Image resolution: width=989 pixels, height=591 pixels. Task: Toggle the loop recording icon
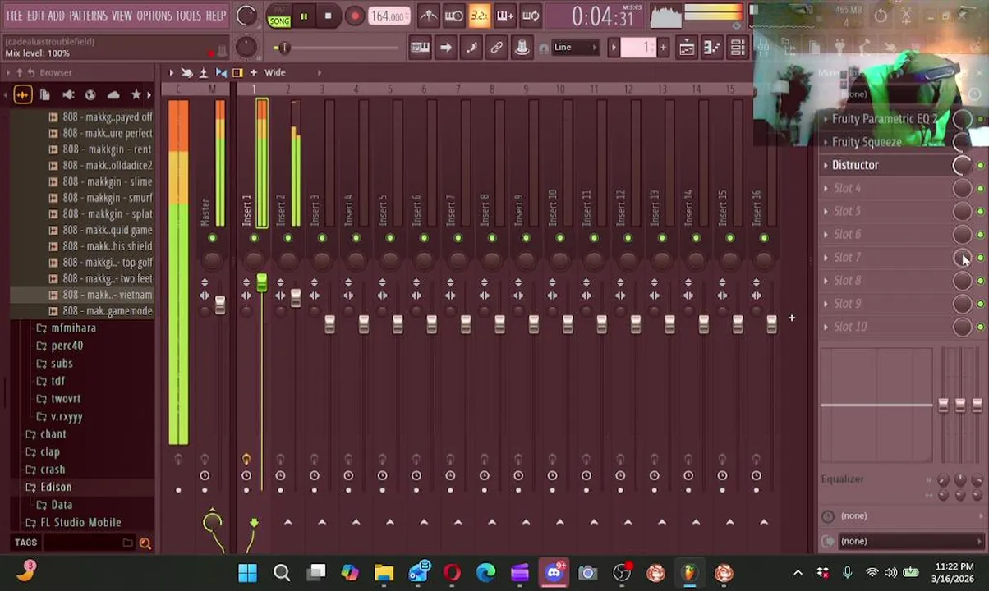pyautogui.click(x=531, y=16)
